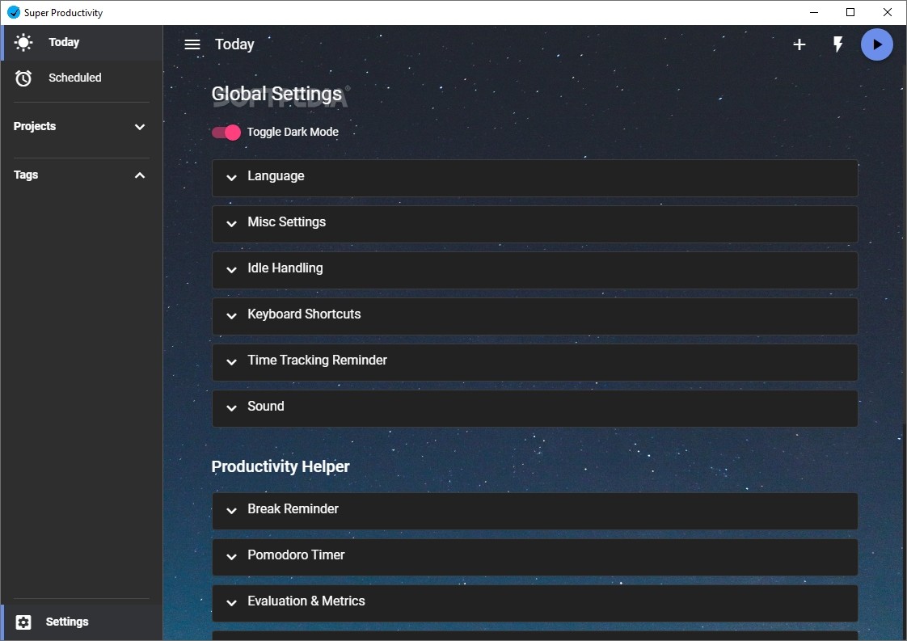The height and width of the screenshot is (641, 907).
Task: Close the Super Productivity window
Action: point(888,12)
